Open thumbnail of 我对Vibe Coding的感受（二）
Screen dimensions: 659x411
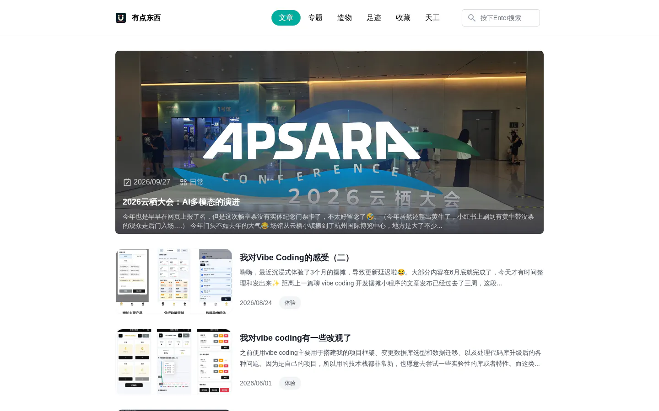[174, 281]
